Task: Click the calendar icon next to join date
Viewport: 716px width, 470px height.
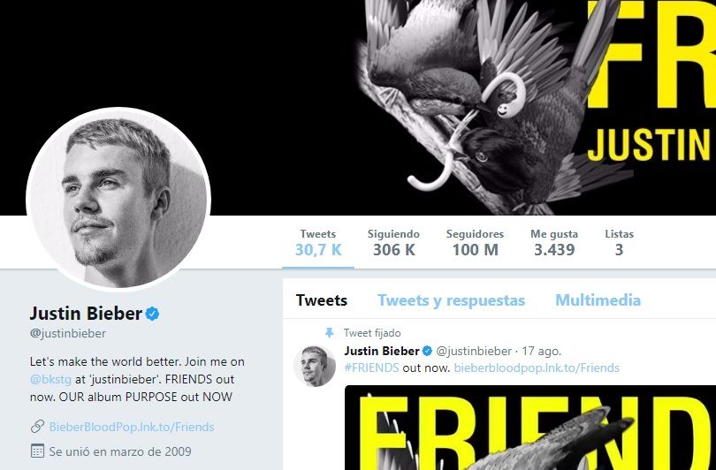Action: click(37, 451)
